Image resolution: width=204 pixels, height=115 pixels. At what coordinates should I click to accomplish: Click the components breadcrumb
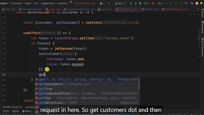[x=48, y=4]
